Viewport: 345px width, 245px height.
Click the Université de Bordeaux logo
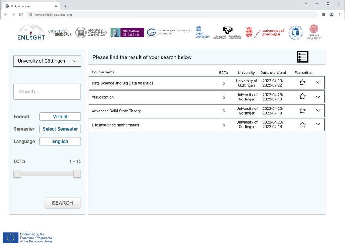60,33
